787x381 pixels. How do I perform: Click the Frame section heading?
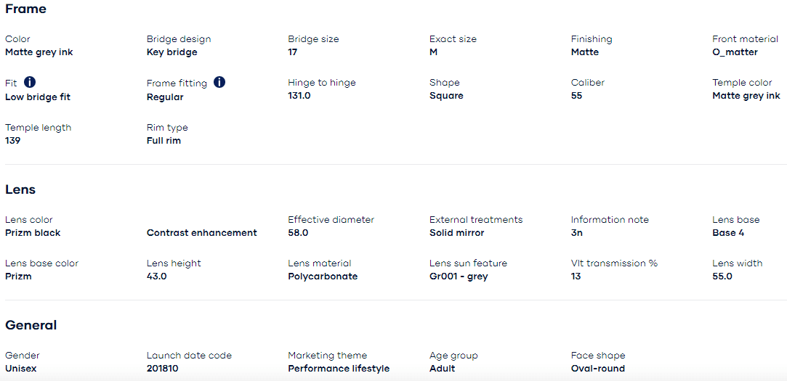pyautogui.click(x=25, y=9)
